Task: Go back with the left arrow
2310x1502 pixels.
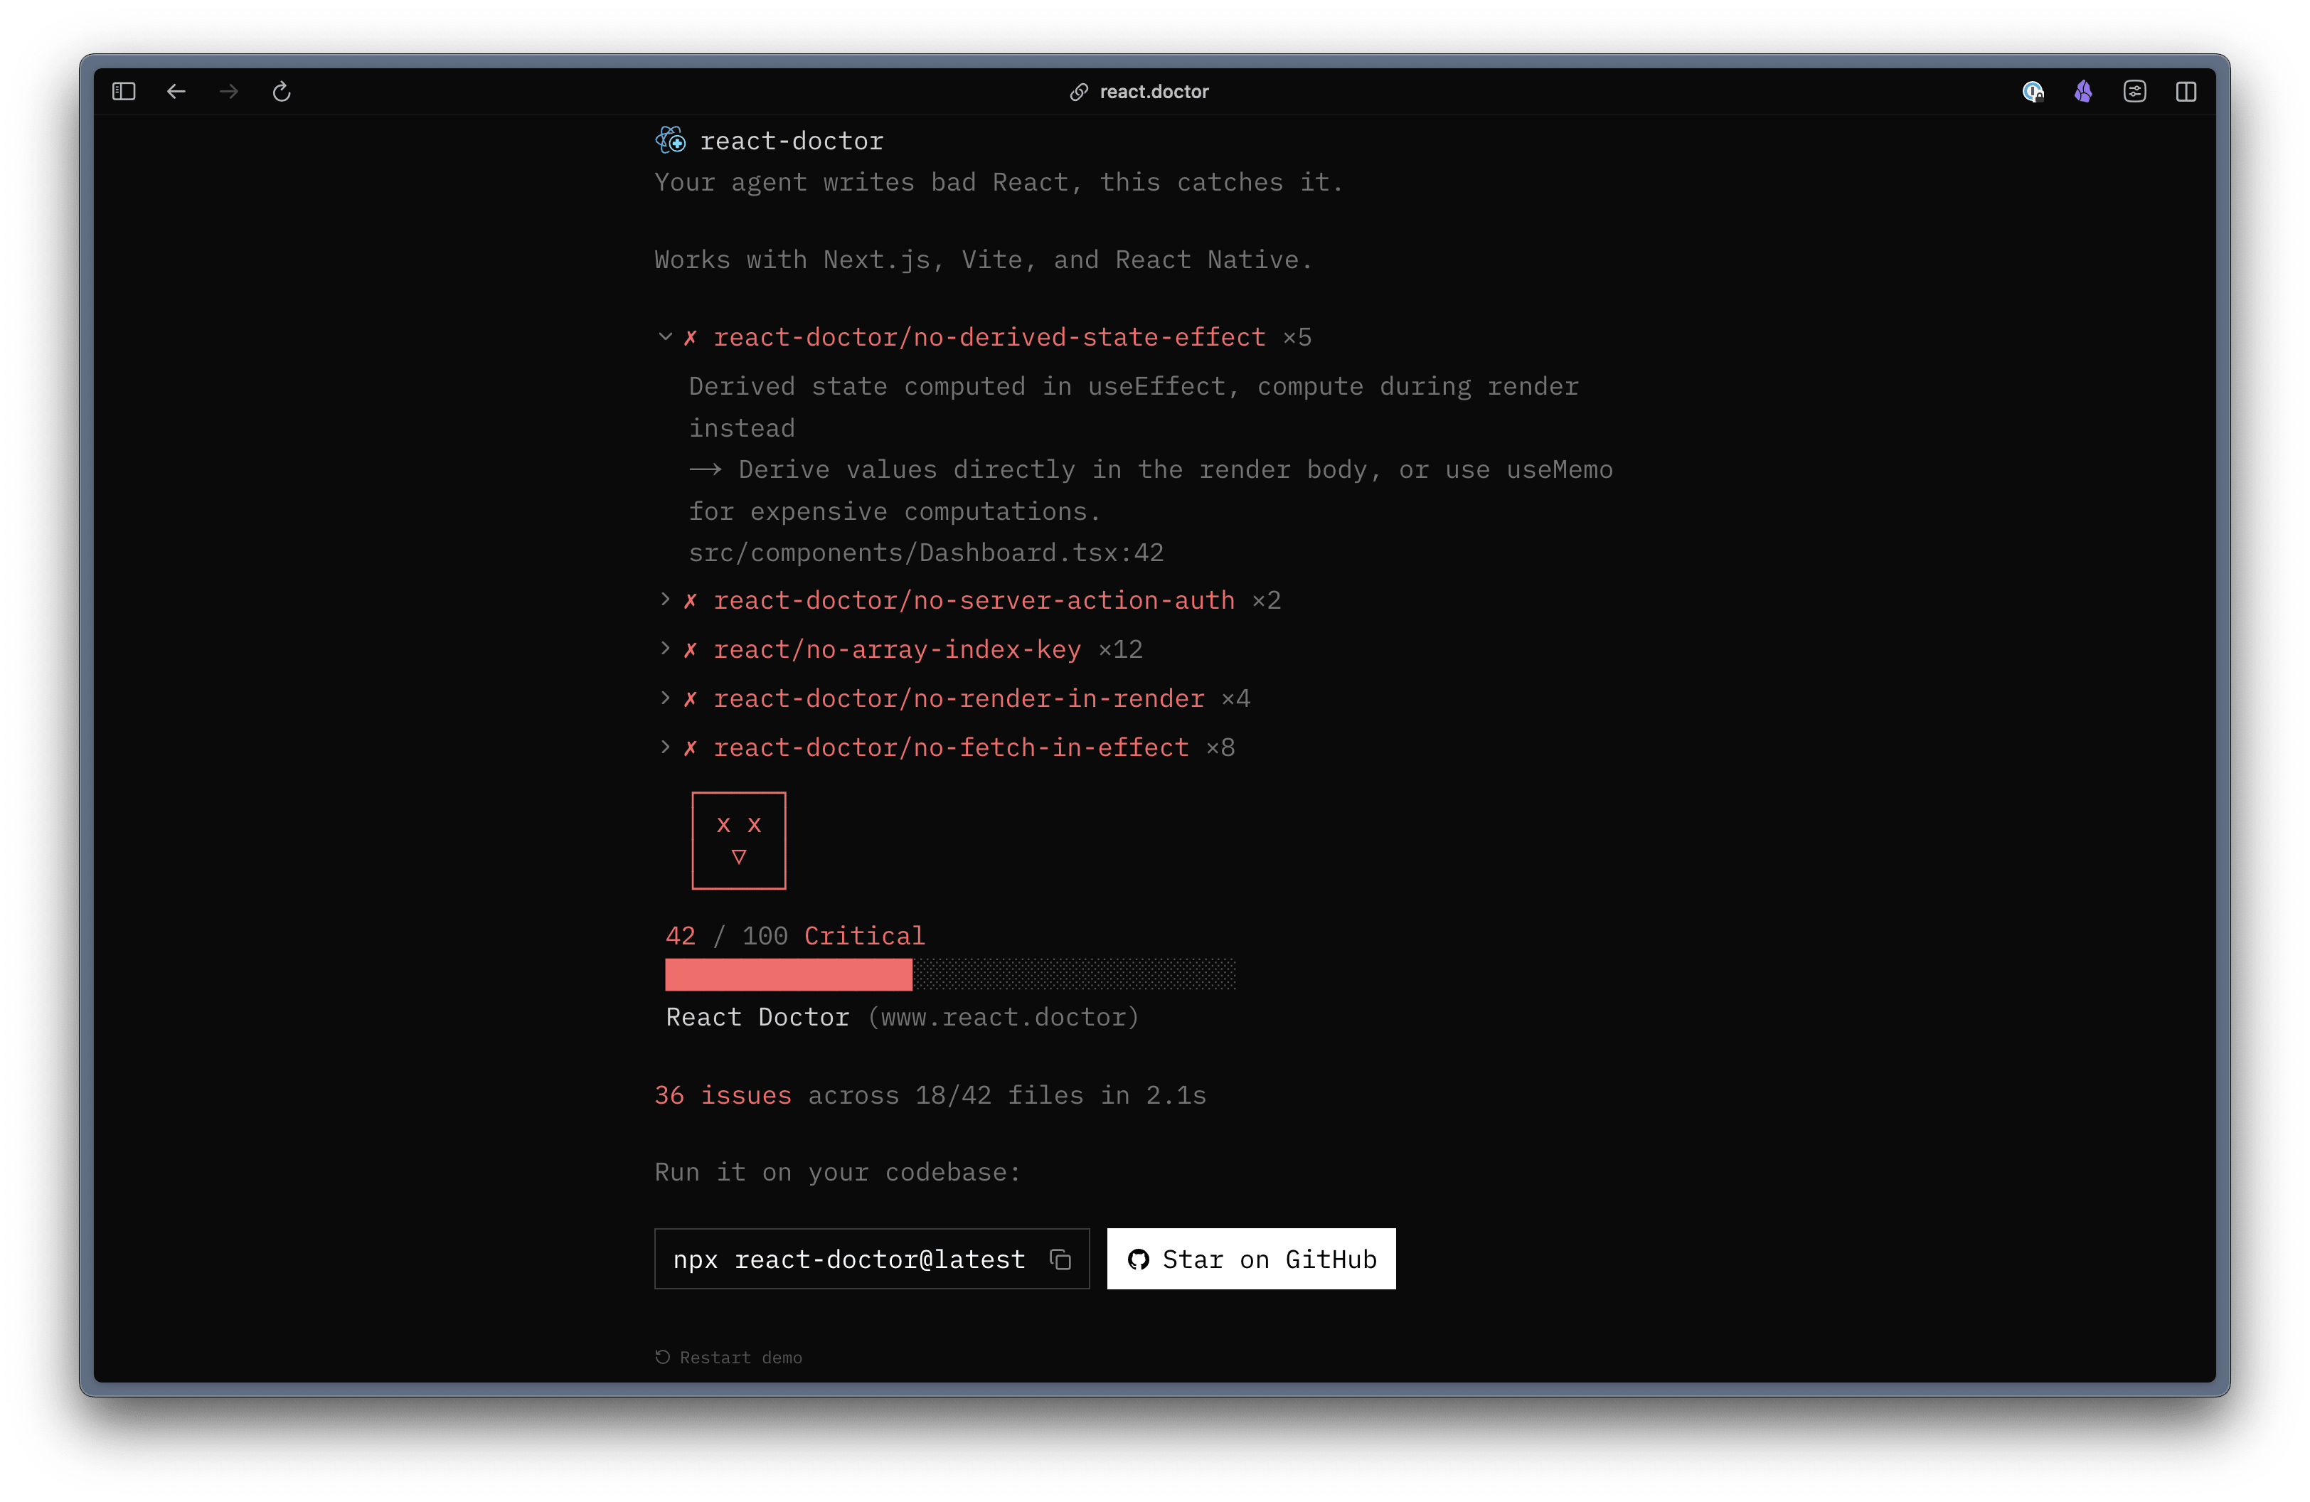Action: [x=176, y=91]
